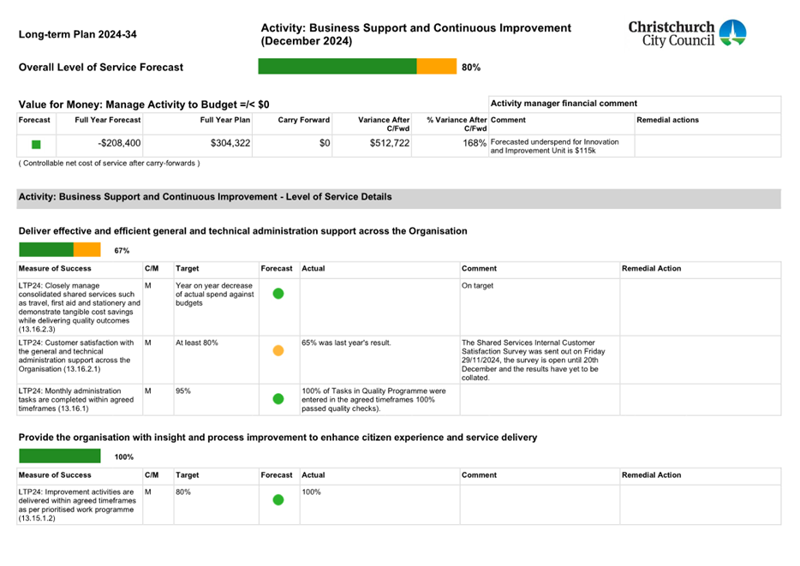The width and height of the screenshot is (800, 566).
Task: Click the 67% administration support progress bar
Action: (x=59, y=250)
